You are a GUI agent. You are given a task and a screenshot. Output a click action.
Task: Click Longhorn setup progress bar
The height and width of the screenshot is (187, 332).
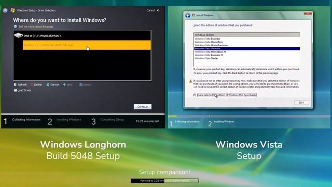pos(83,114)
